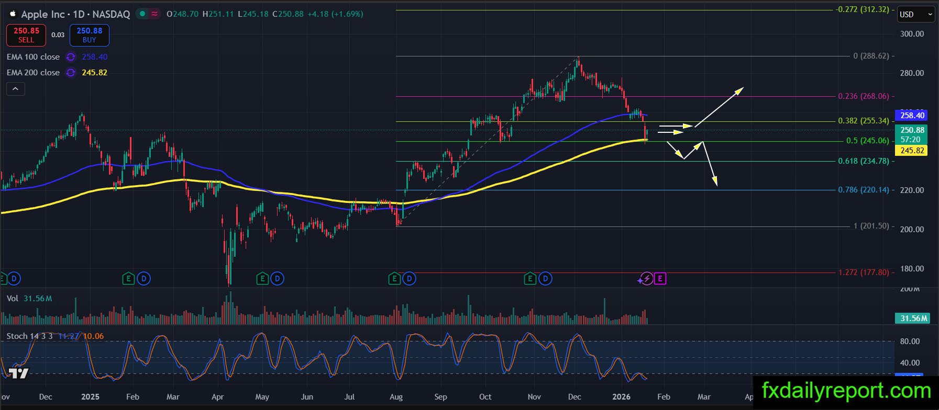Click the yellow 245.82 price axis tag
Screen dimensions: 939x410
coord(912,151)
